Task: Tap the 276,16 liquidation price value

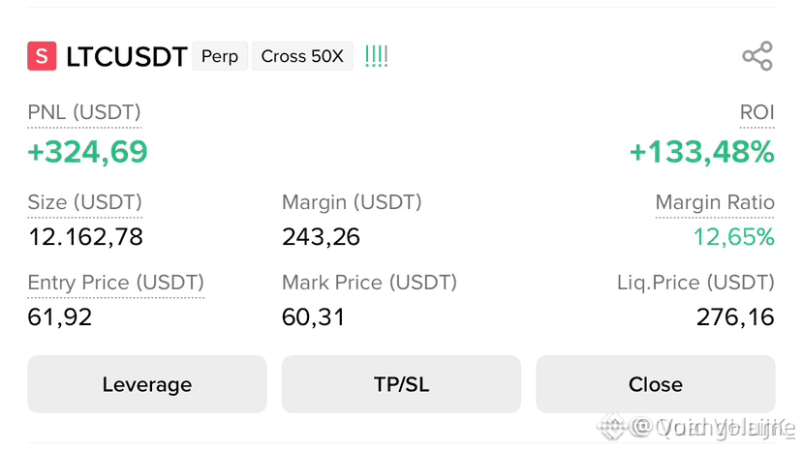Action: pyautogui.click(x=735, y=316)
